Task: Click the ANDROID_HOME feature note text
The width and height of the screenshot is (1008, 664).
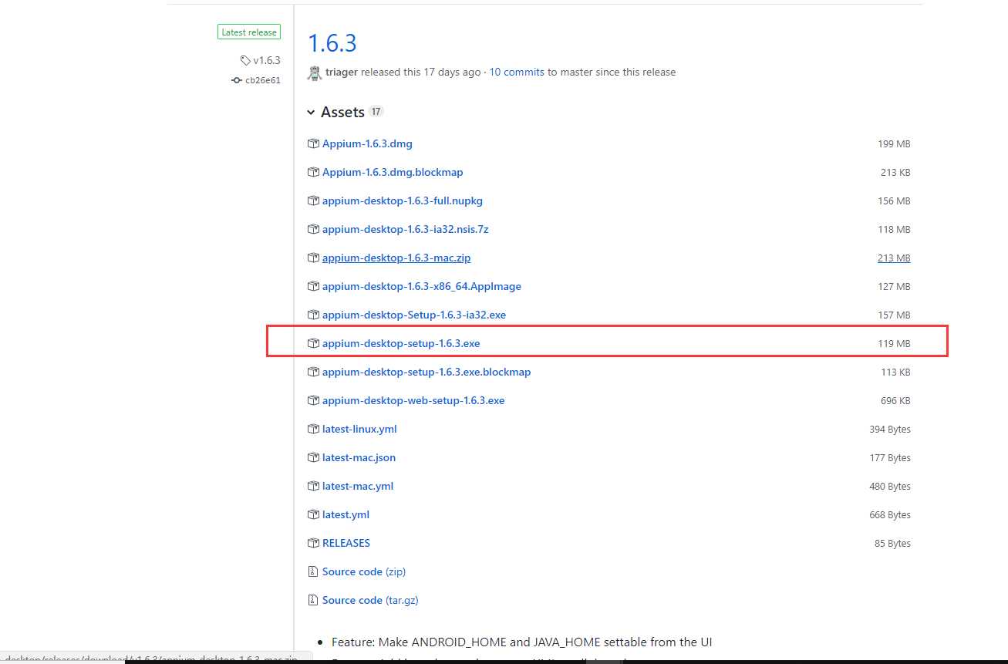Action: 521,642
